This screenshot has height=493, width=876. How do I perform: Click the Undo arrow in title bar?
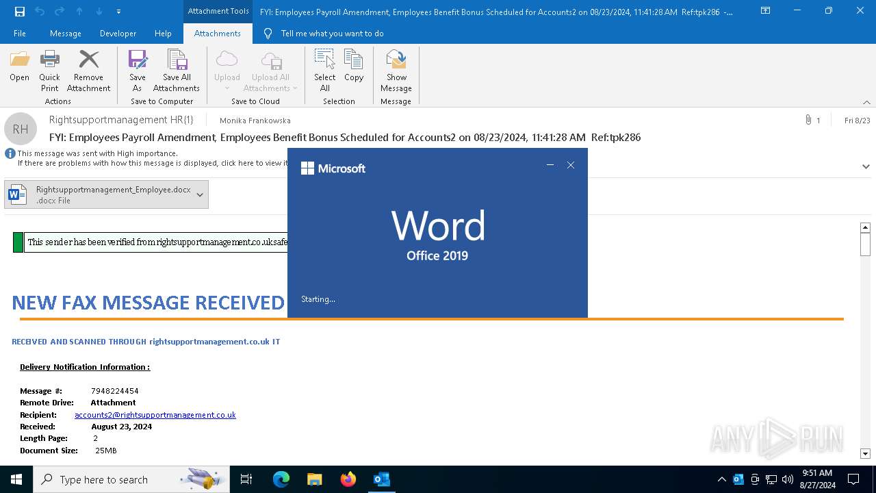40,12
